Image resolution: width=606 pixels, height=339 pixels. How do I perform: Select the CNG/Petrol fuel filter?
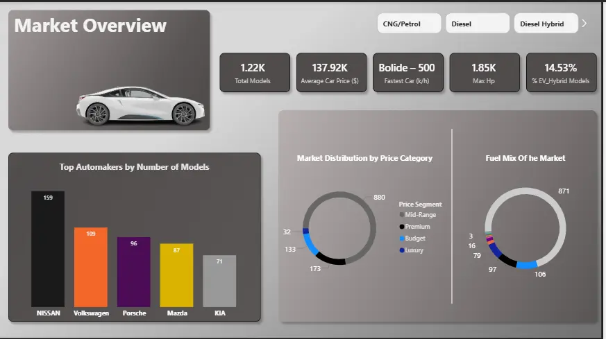coord(409,24)
